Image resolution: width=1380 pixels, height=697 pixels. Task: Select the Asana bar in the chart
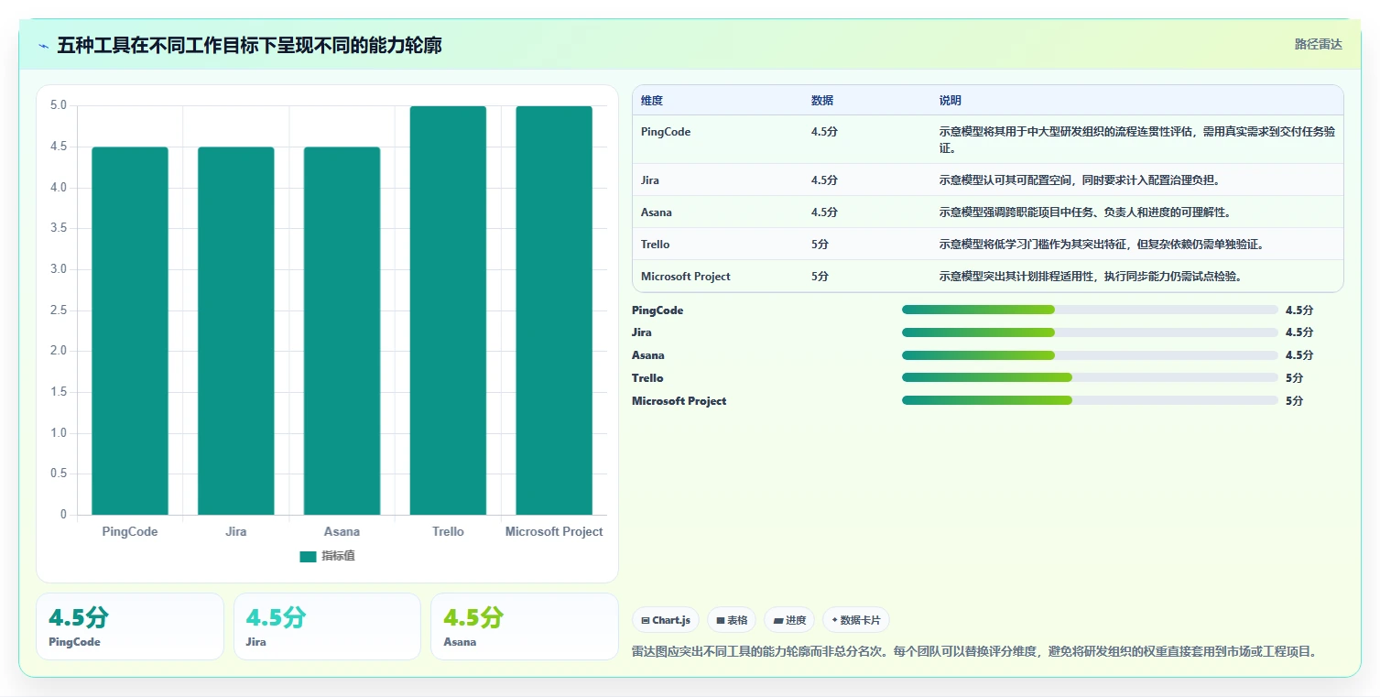point(342,331)
